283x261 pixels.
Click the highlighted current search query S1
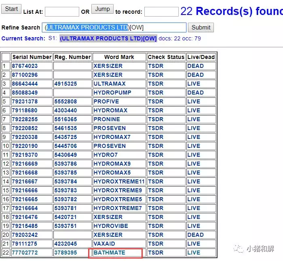pyautogui.click(x=108, y=38)
